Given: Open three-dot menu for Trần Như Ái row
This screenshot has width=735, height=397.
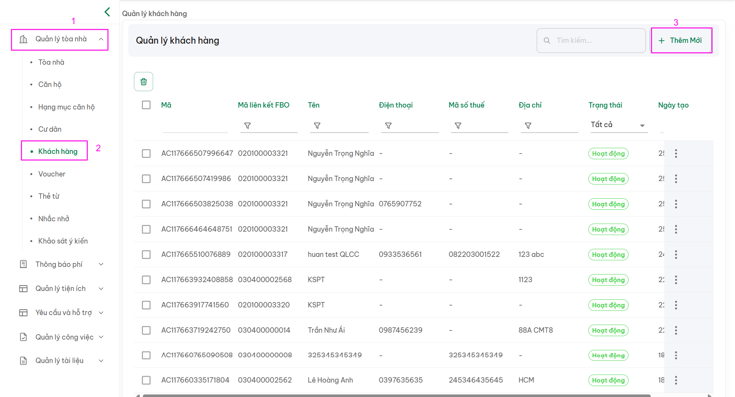Looking at the screenshot, I should [676, 330].
